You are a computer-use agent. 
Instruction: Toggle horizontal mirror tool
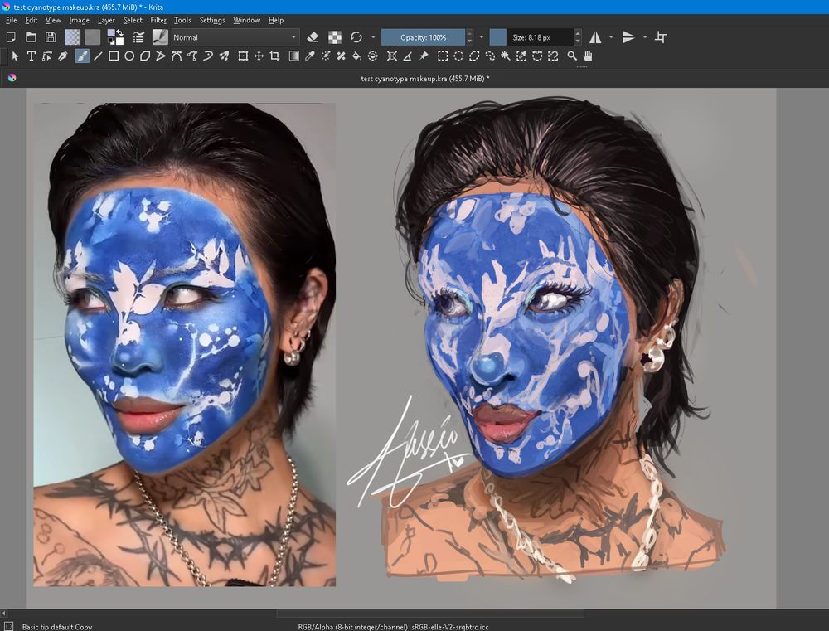(595, 37)
